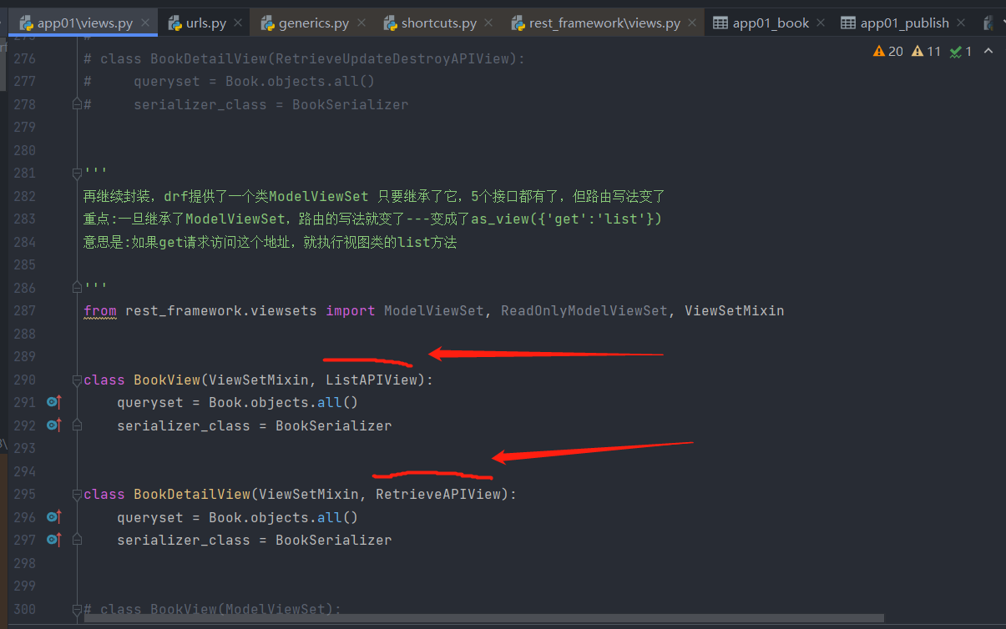Switch to the shortcuts.py tab
Viewport: 1006px width, 629px height.
click(x=438, y=23)
